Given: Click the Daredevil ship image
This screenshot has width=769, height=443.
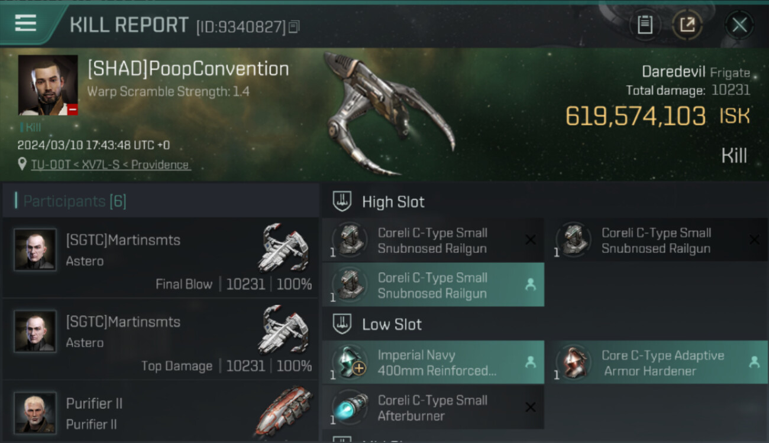Looking at the screenshot, I should (x=389, y=113).
